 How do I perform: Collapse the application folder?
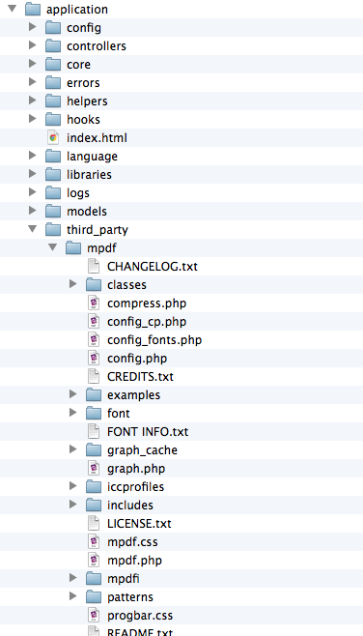coord(13,8)
